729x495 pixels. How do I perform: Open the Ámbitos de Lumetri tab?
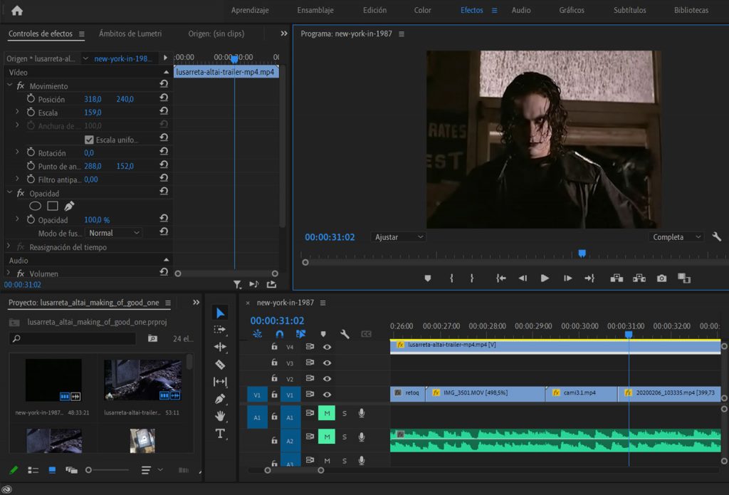point(130,33)
